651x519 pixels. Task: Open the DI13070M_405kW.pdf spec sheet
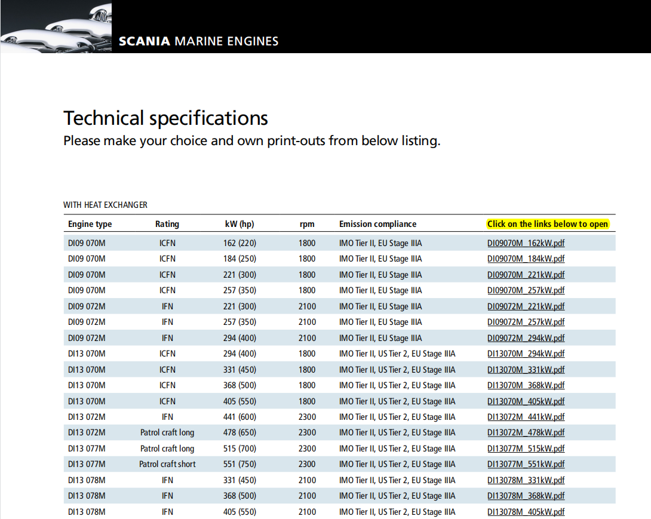tap(526, 401)
